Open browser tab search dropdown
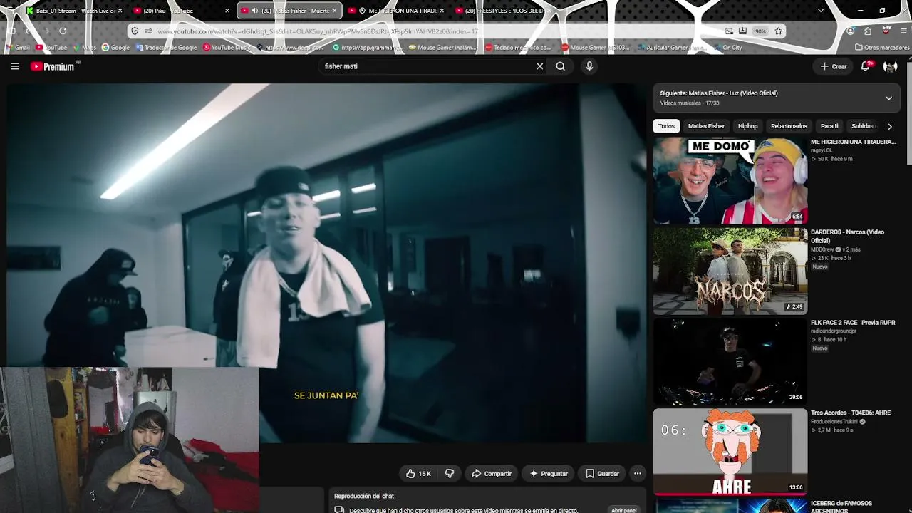912x513 pixels. 821,11
